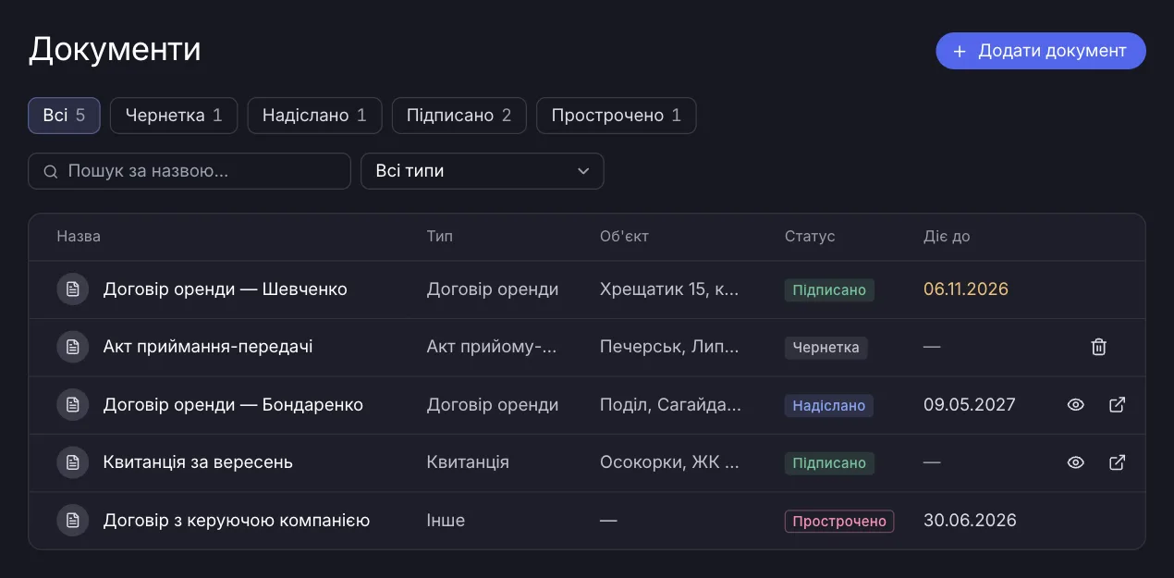Delete the Акт приймання-передачі draft via trash icon
The width and height of the screenshot is (1174, 578).
(x=1098, y=347)
